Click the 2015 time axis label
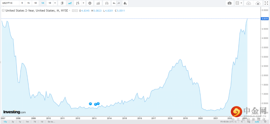The image size is (270, 124). tap(125, 118)
